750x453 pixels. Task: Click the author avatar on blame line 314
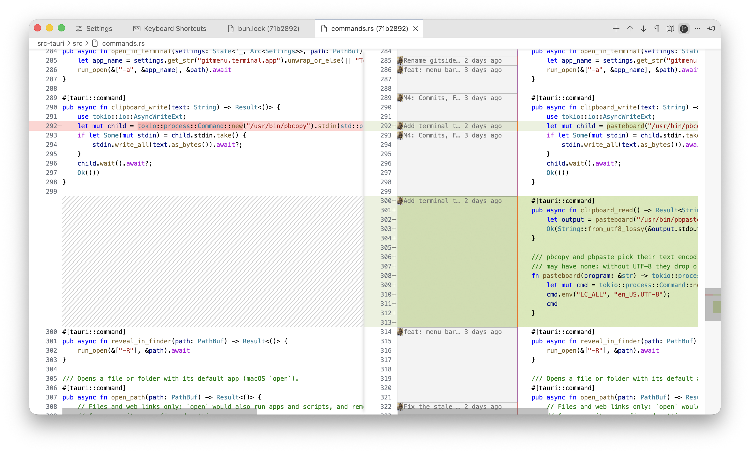(400, 332)
